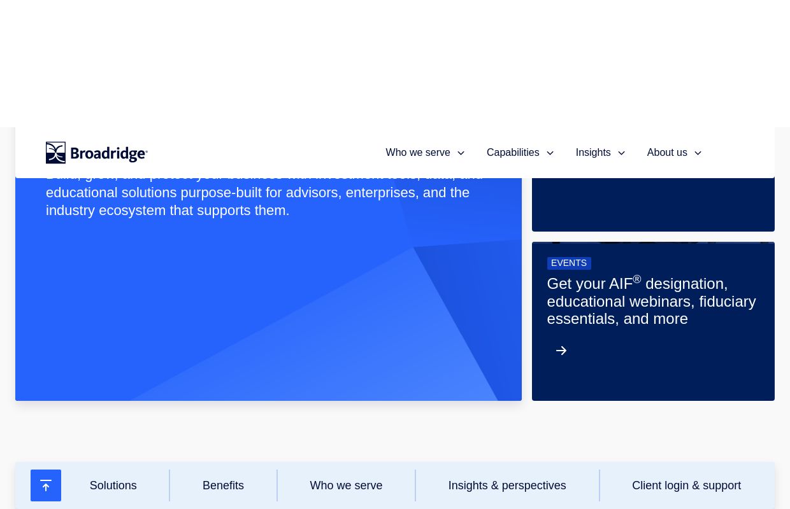Image resolution: width=790 pixels, height=509 pixels.
Task: Click the blue hero paragraph about advisors
Action: (257, 201)
